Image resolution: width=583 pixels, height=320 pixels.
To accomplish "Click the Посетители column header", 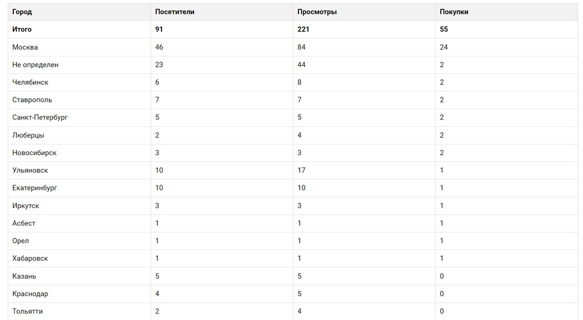I will (175, 12).
